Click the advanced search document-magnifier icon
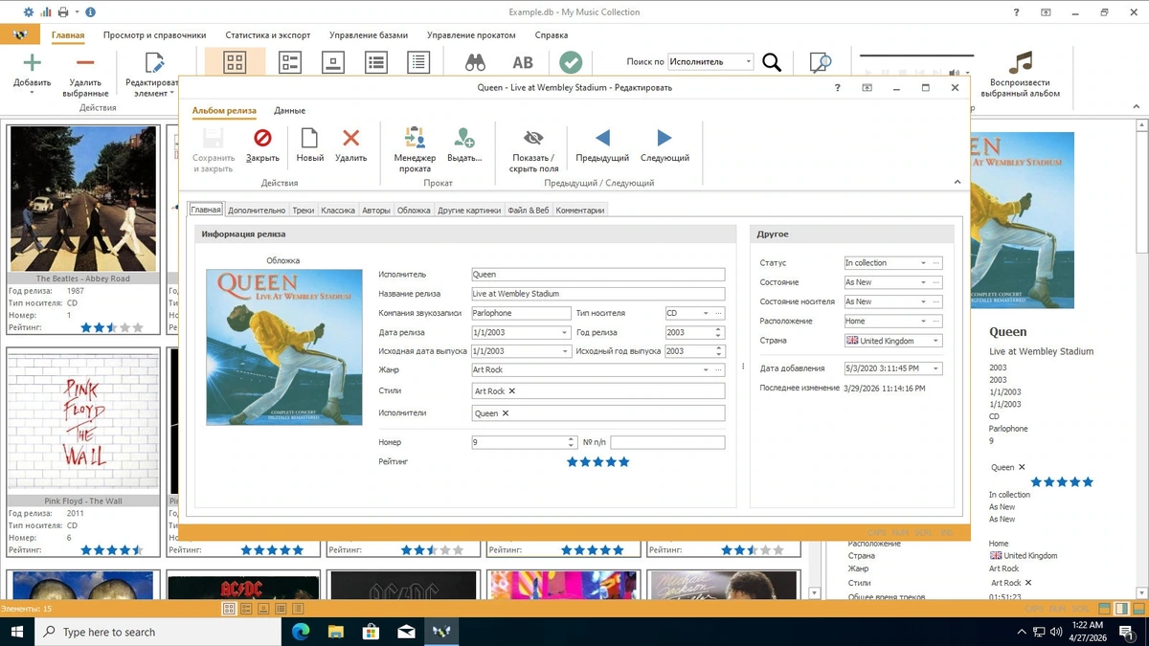 (x=821, y=62)
